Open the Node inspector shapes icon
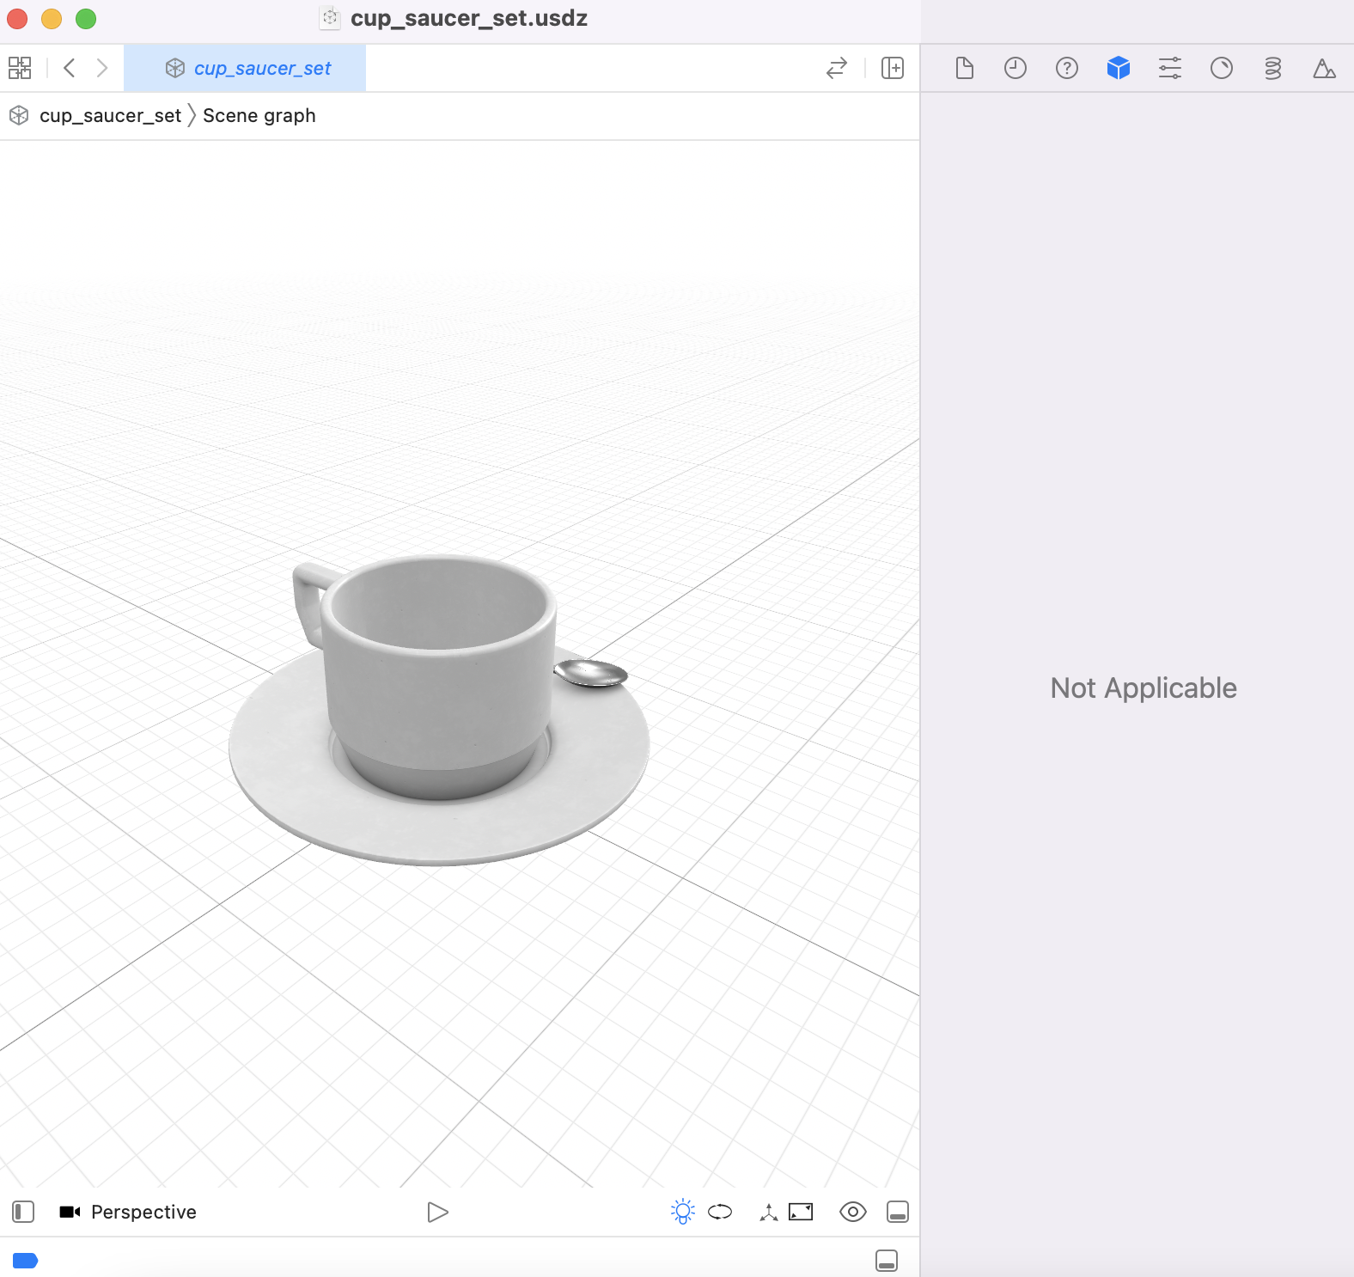 pos(1325,68)
